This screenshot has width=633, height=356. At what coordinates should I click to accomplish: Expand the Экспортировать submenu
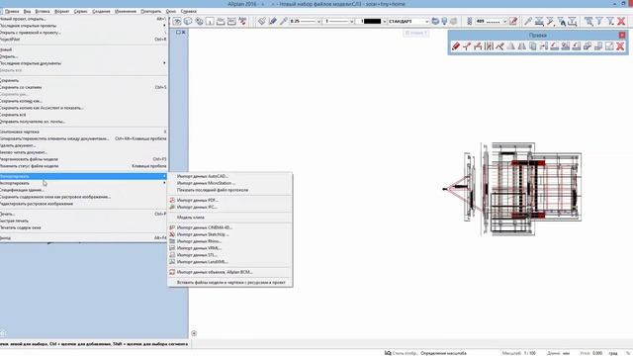[x=83, y=183]
